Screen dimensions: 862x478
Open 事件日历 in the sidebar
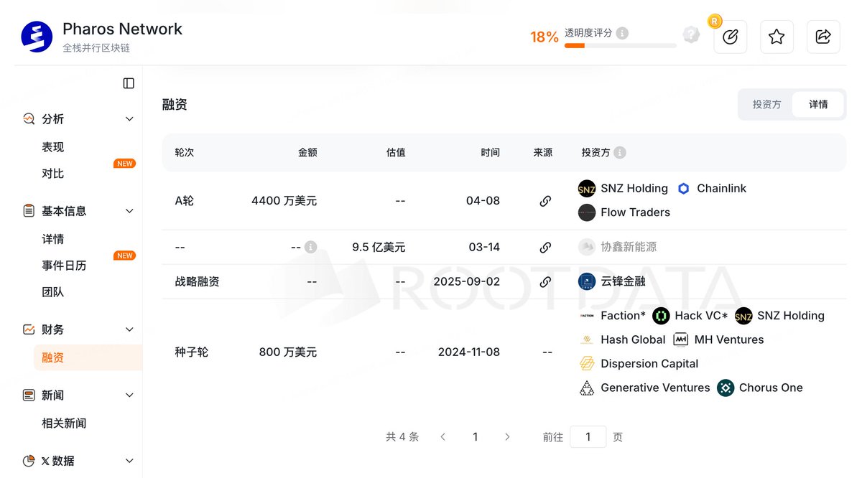64,266
